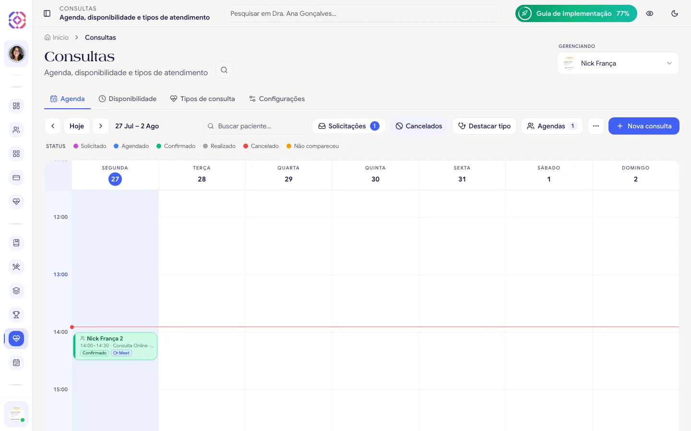The width and height of the screenshot is (691, 431).
Task: Click the Início breadcrumb link
Action: tap(57, 37)
